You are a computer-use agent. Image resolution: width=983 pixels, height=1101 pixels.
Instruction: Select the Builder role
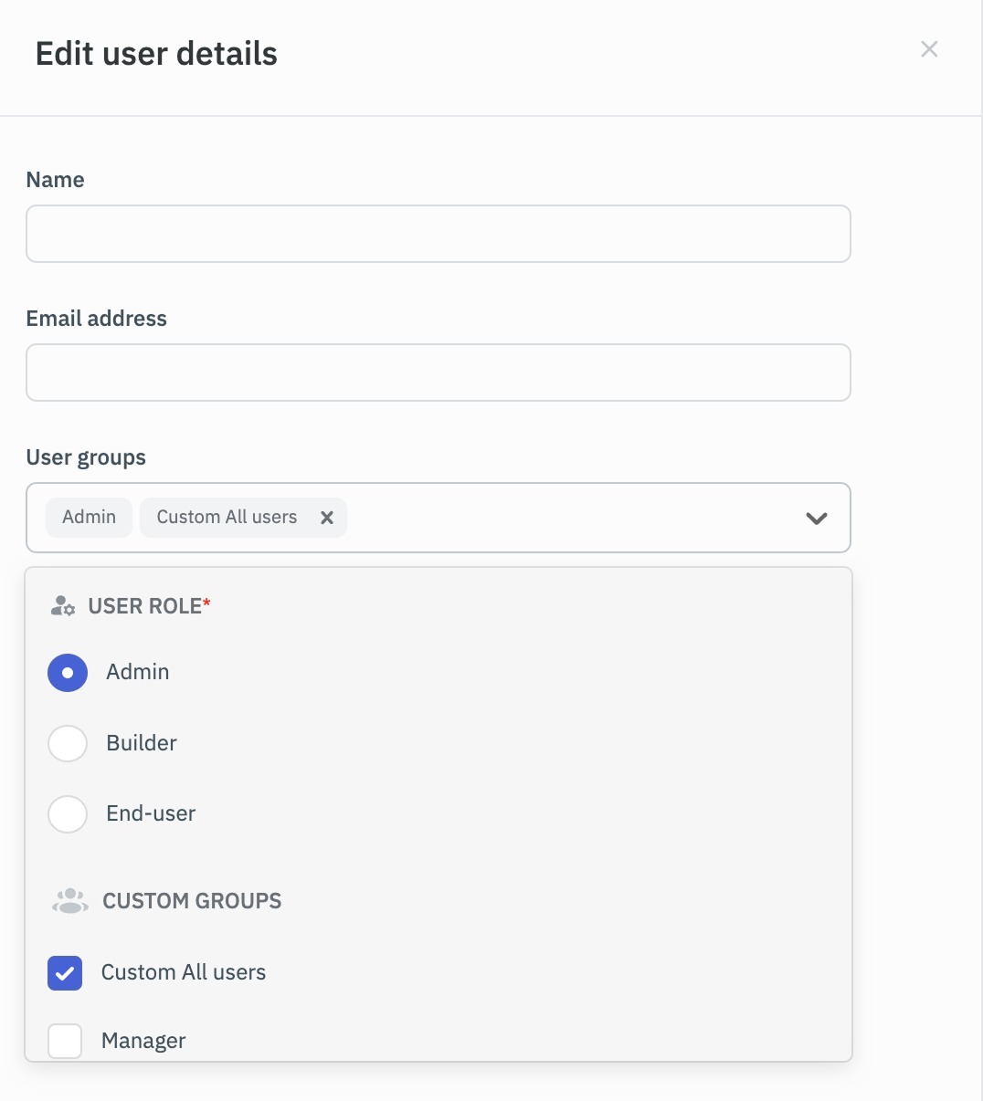[67, 743]
